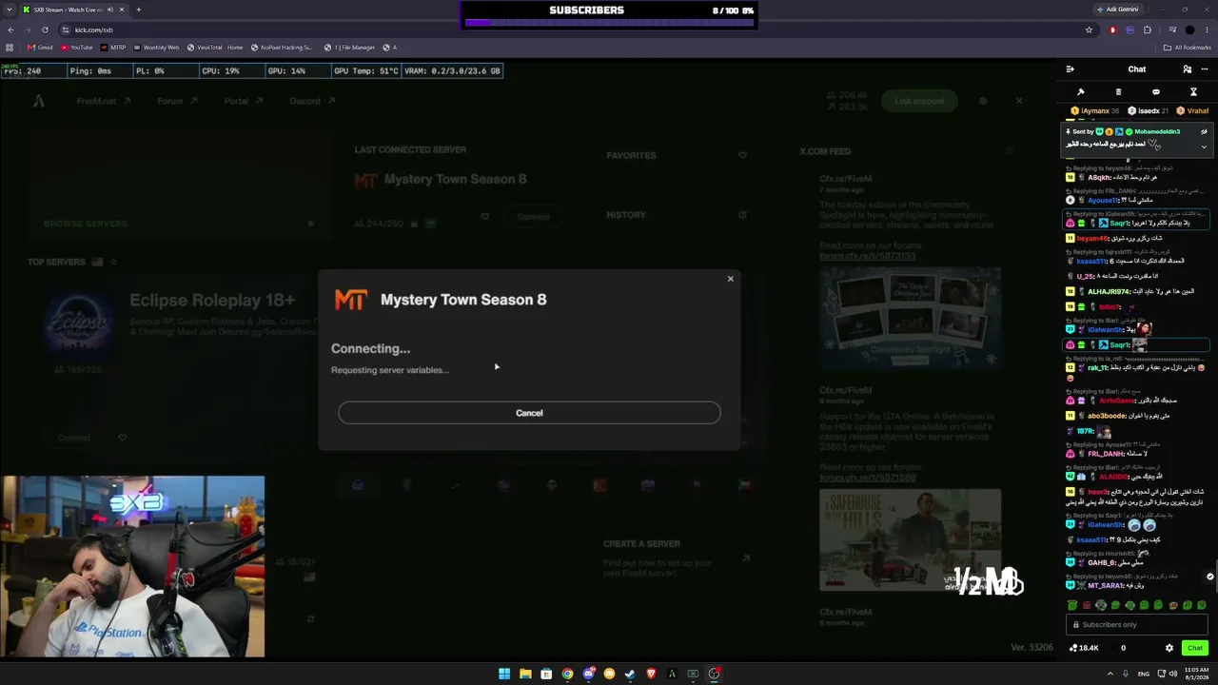Open chat settings gear

pos(1169,648)
